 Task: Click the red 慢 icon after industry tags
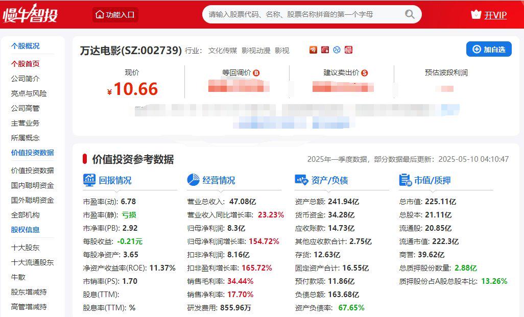[348, 50]
